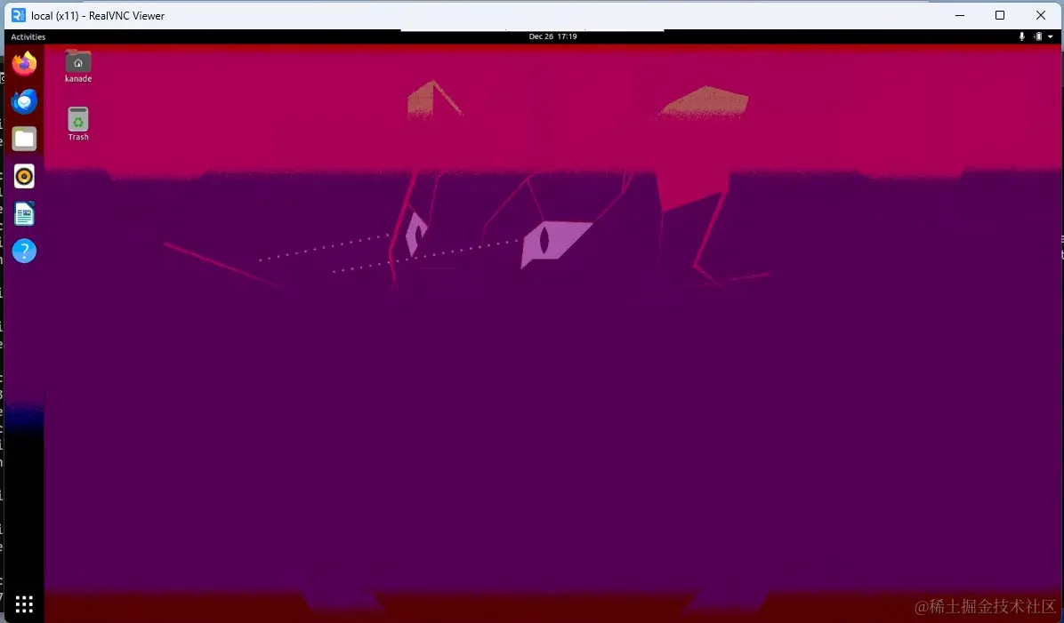Click the microphone indicator in top bar
The height and width of the screenshot is (623, 1064).
(1022, 36)
